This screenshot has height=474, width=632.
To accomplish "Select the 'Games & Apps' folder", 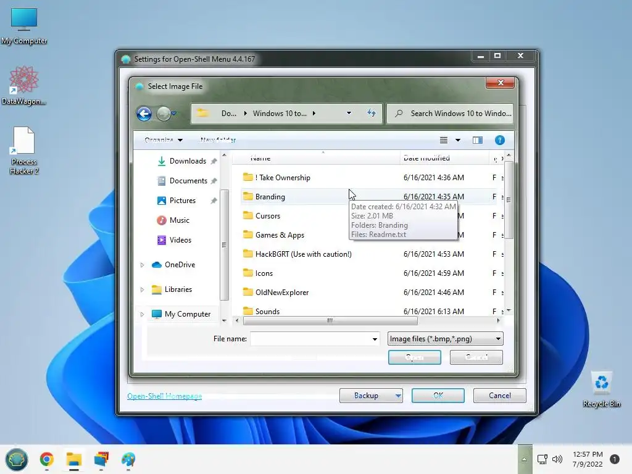I will point(280,235).
